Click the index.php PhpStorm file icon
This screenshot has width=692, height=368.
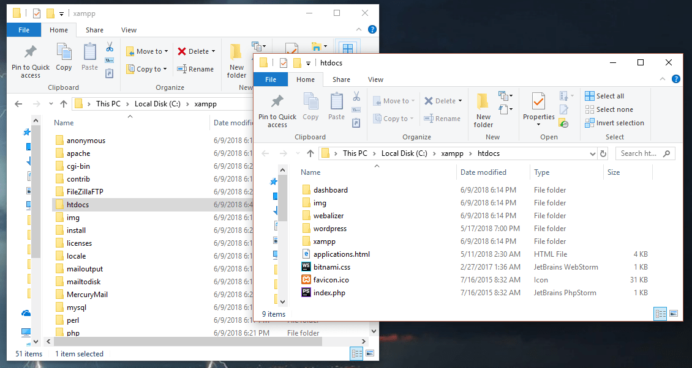306,292
